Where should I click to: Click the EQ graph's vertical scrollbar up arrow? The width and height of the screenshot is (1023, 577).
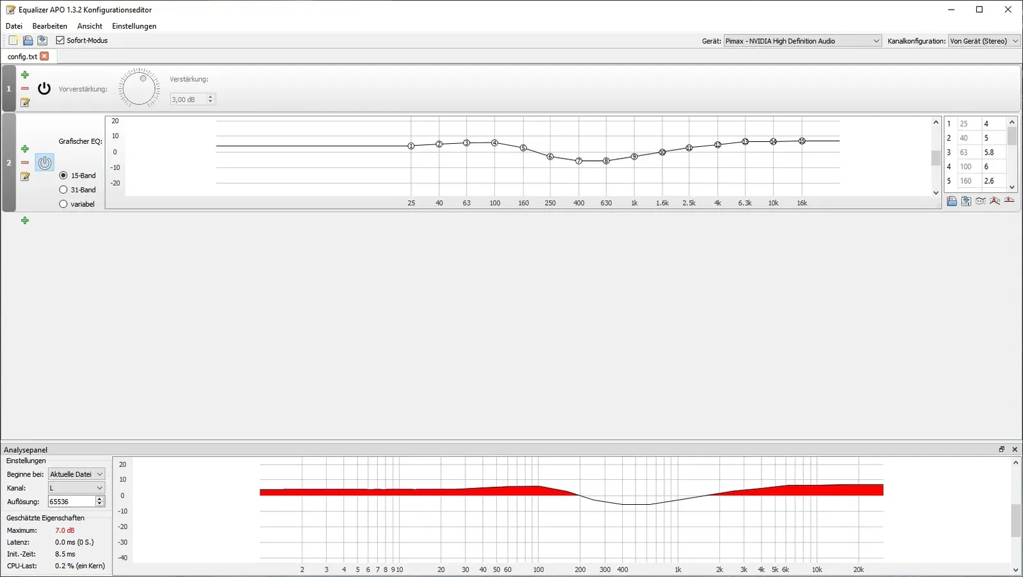tap(936, 121)
